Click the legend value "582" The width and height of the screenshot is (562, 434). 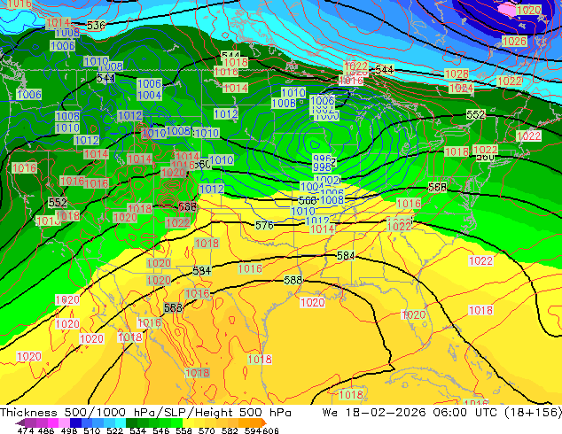pos(230,430)
